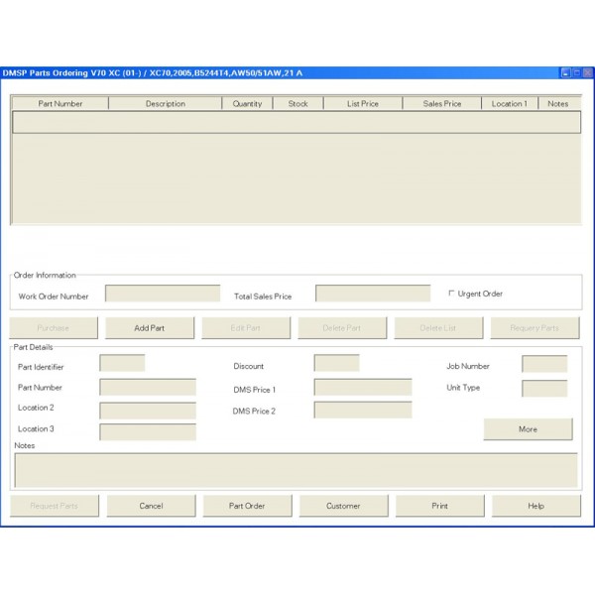Open Help for parts ordering

coord(535,506)
